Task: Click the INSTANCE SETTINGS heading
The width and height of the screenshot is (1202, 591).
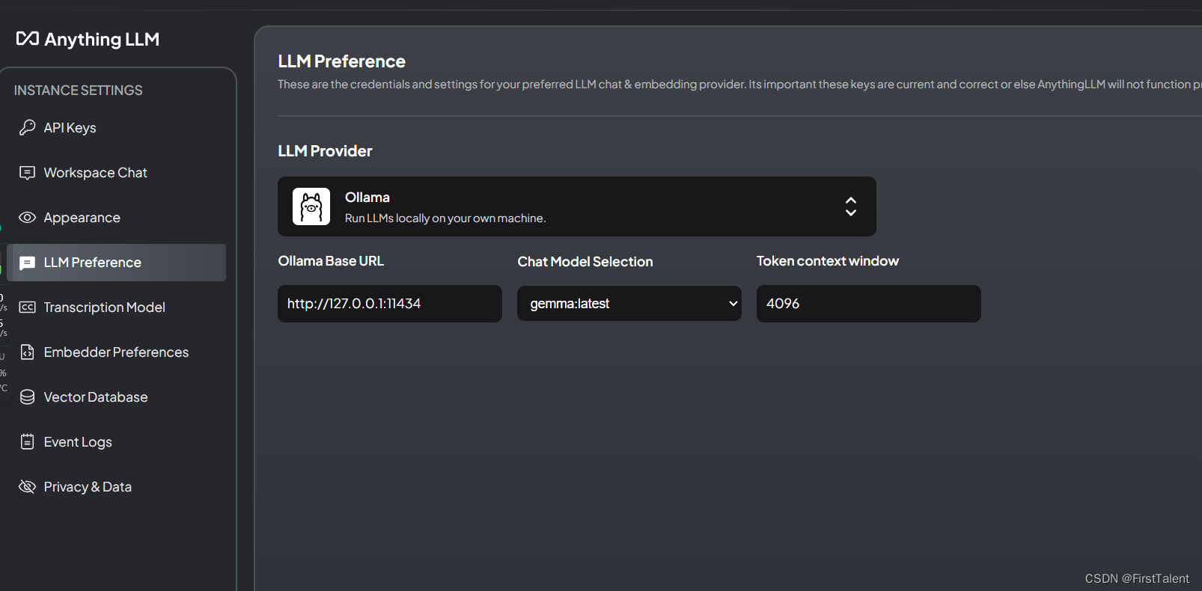Action: [79, 91]
